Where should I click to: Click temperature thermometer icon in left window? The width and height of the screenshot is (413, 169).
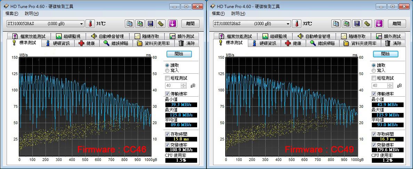point(90,23)
